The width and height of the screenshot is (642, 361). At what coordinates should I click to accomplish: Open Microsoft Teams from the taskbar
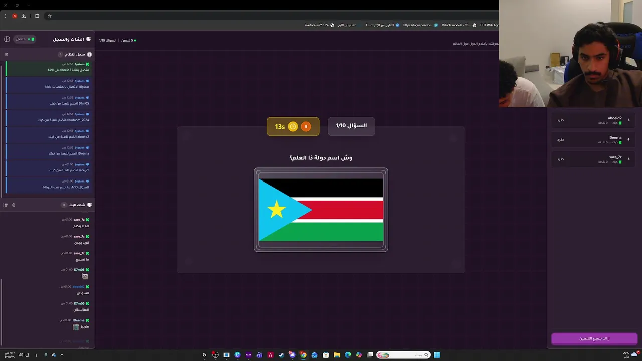pyautogui.click(x=259, y=355)
